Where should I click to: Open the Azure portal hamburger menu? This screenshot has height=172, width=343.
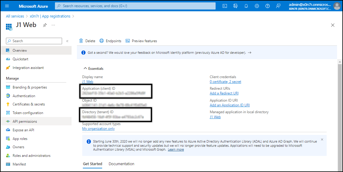click(7, 6)
